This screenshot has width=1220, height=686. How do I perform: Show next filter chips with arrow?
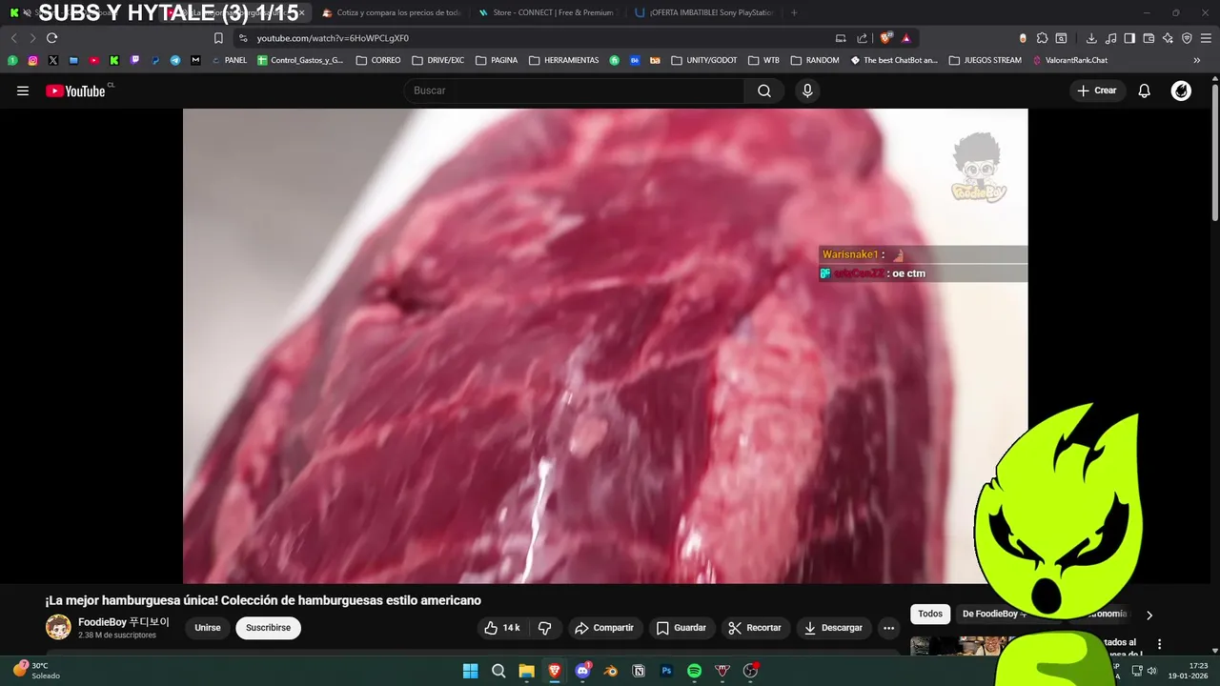click(1149, 615)
